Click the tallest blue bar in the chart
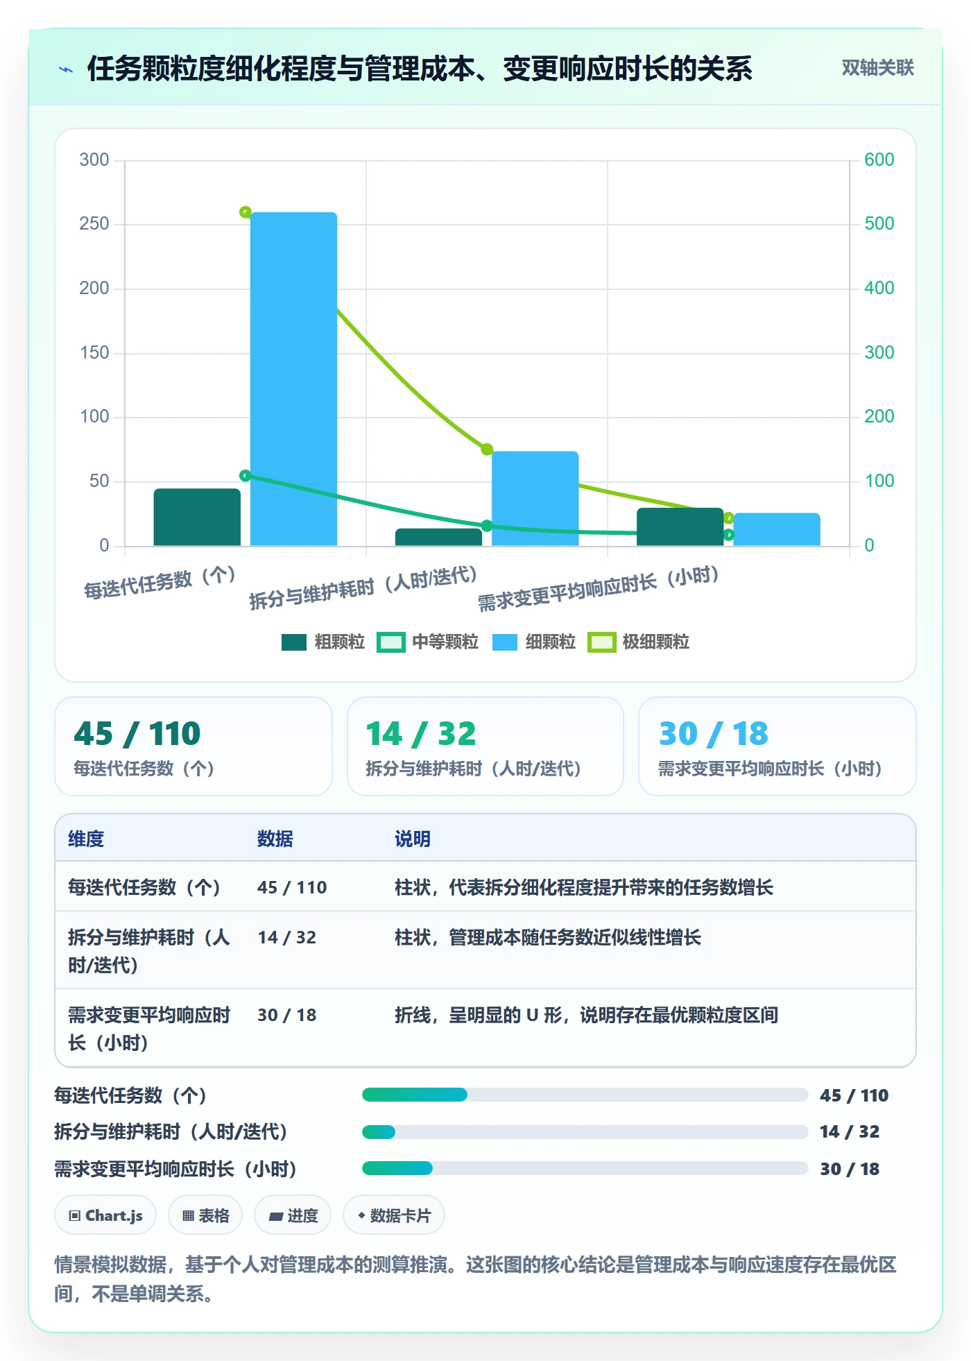The height and width of the screenshot is (1361, 971). [294, 379]
